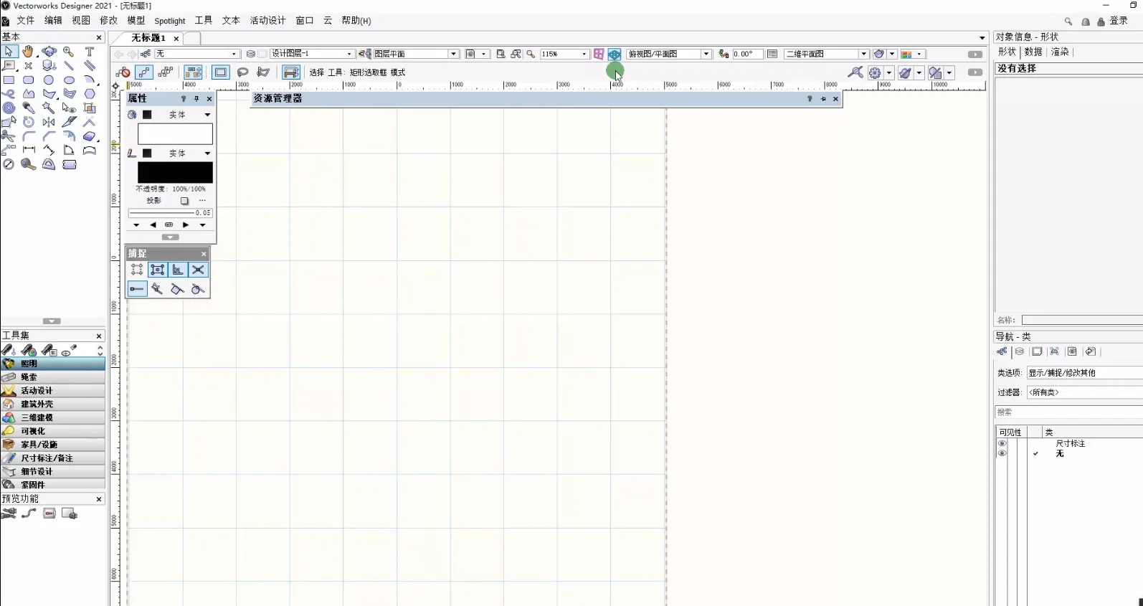This screenshot has width=1143, height=606.
Task: Toggle Snap to Intersection in snapping palette
Action: point(198,270)
